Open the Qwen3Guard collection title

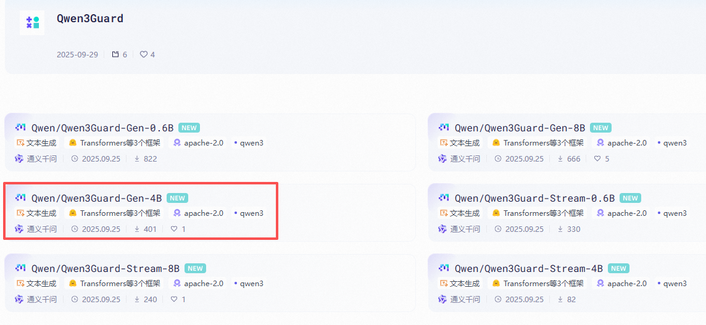(90, 19)
